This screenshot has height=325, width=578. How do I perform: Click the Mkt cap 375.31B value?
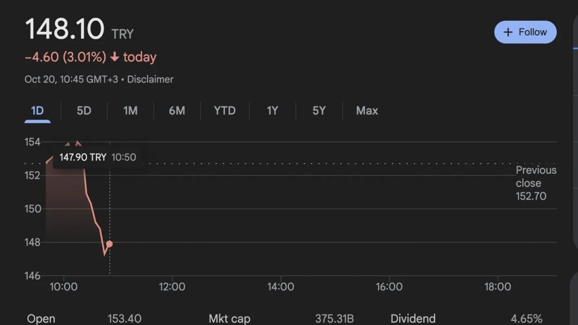[x=334, y=319]
